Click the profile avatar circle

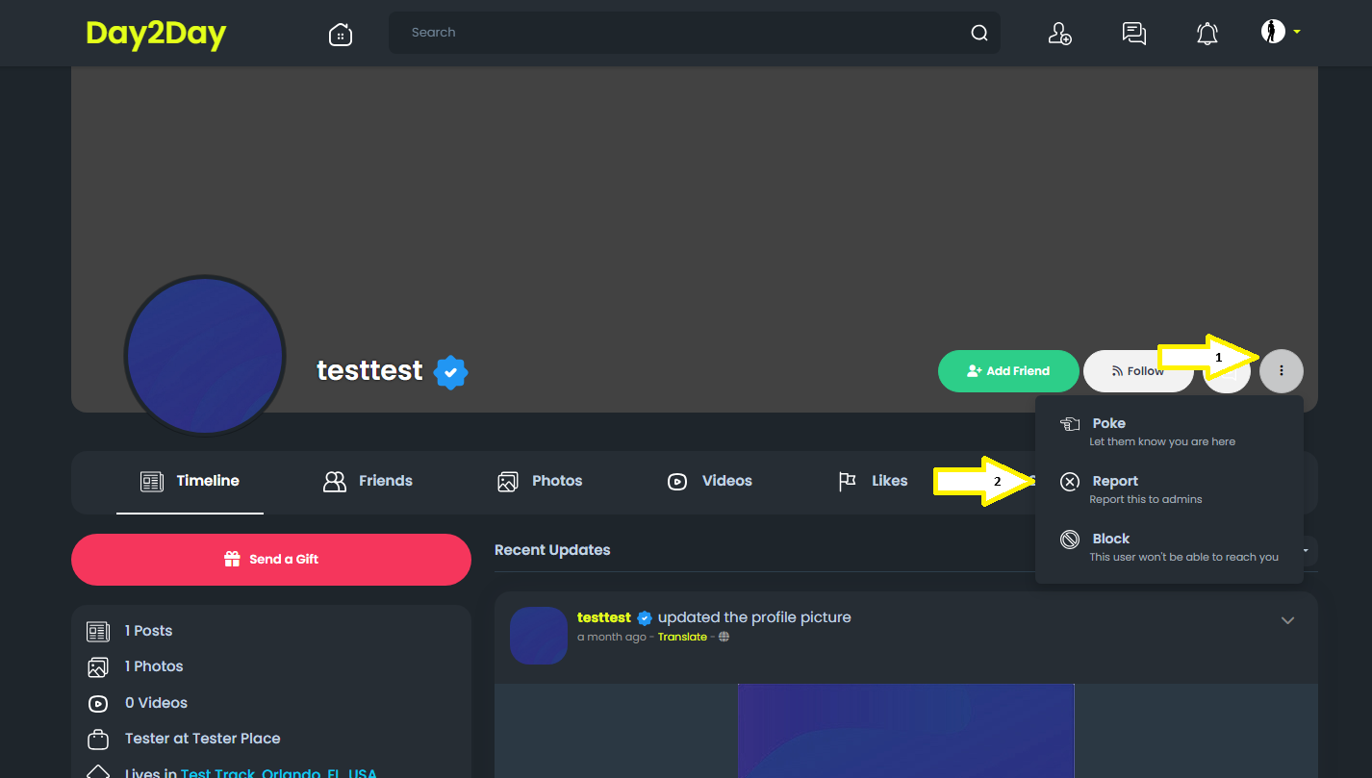pos(205,356)
